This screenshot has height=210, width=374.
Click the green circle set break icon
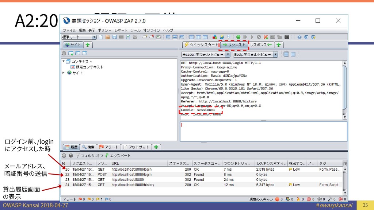(x=238, y=37)
